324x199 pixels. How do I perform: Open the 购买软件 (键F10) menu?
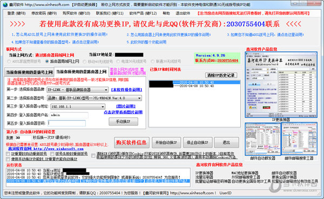tap(77, 13)
